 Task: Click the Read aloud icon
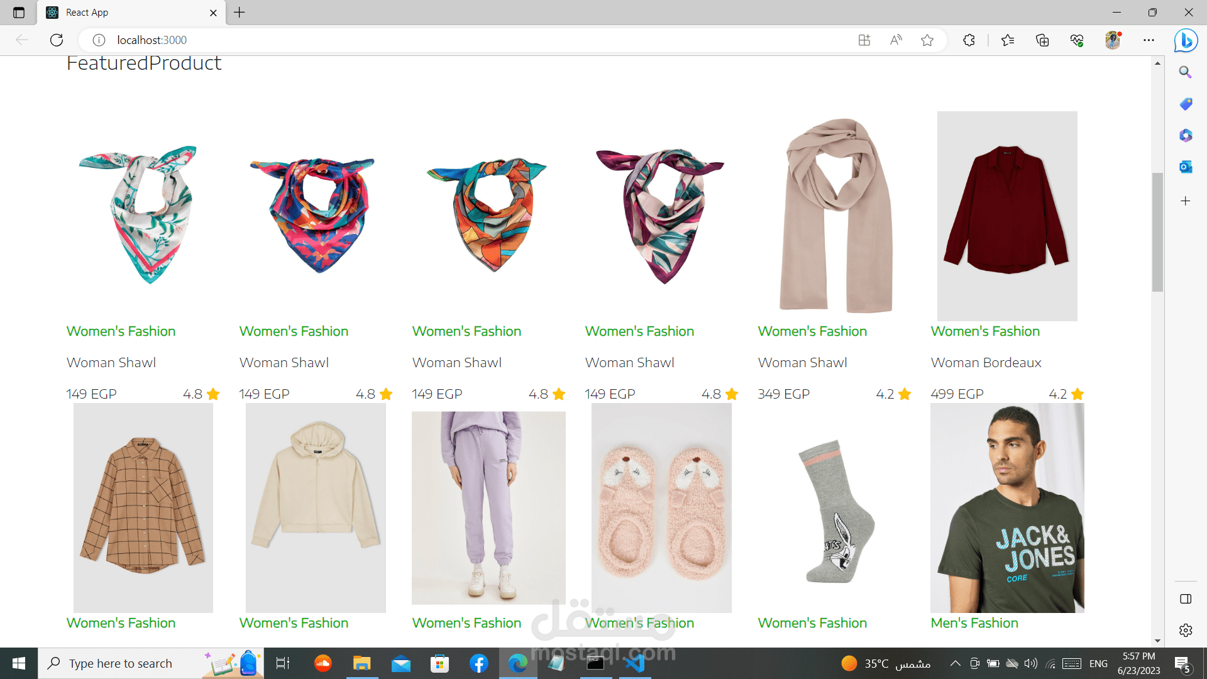click(x=896, y=40)
